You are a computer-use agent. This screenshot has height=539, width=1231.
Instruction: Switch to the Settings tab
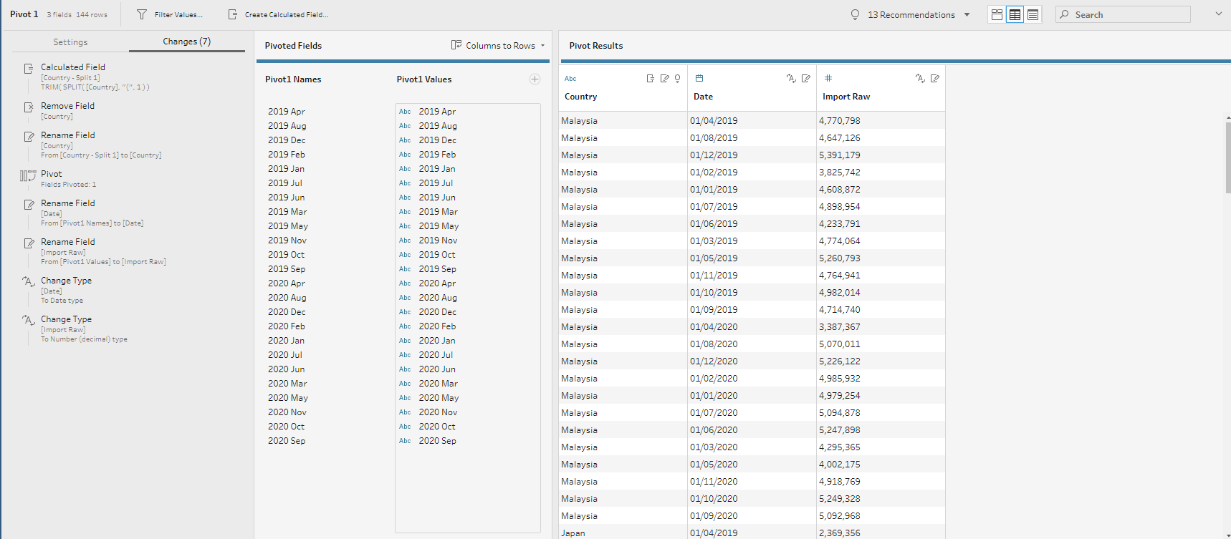(70, 42)
